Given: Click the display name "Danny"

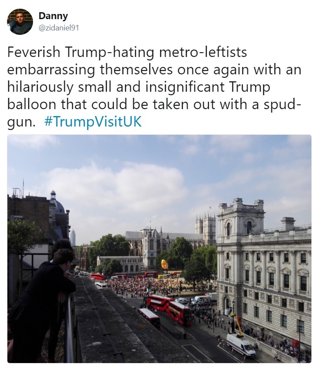Looking at the screenshot, I should click(53, 16).
